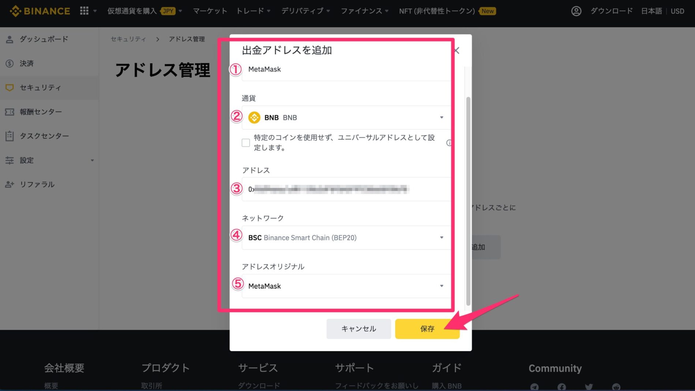Change currency via USD

(x=677, y=11)
